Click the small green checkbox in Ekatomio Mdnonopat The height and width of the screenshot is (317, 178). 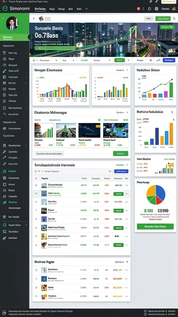tap(99, 120)
